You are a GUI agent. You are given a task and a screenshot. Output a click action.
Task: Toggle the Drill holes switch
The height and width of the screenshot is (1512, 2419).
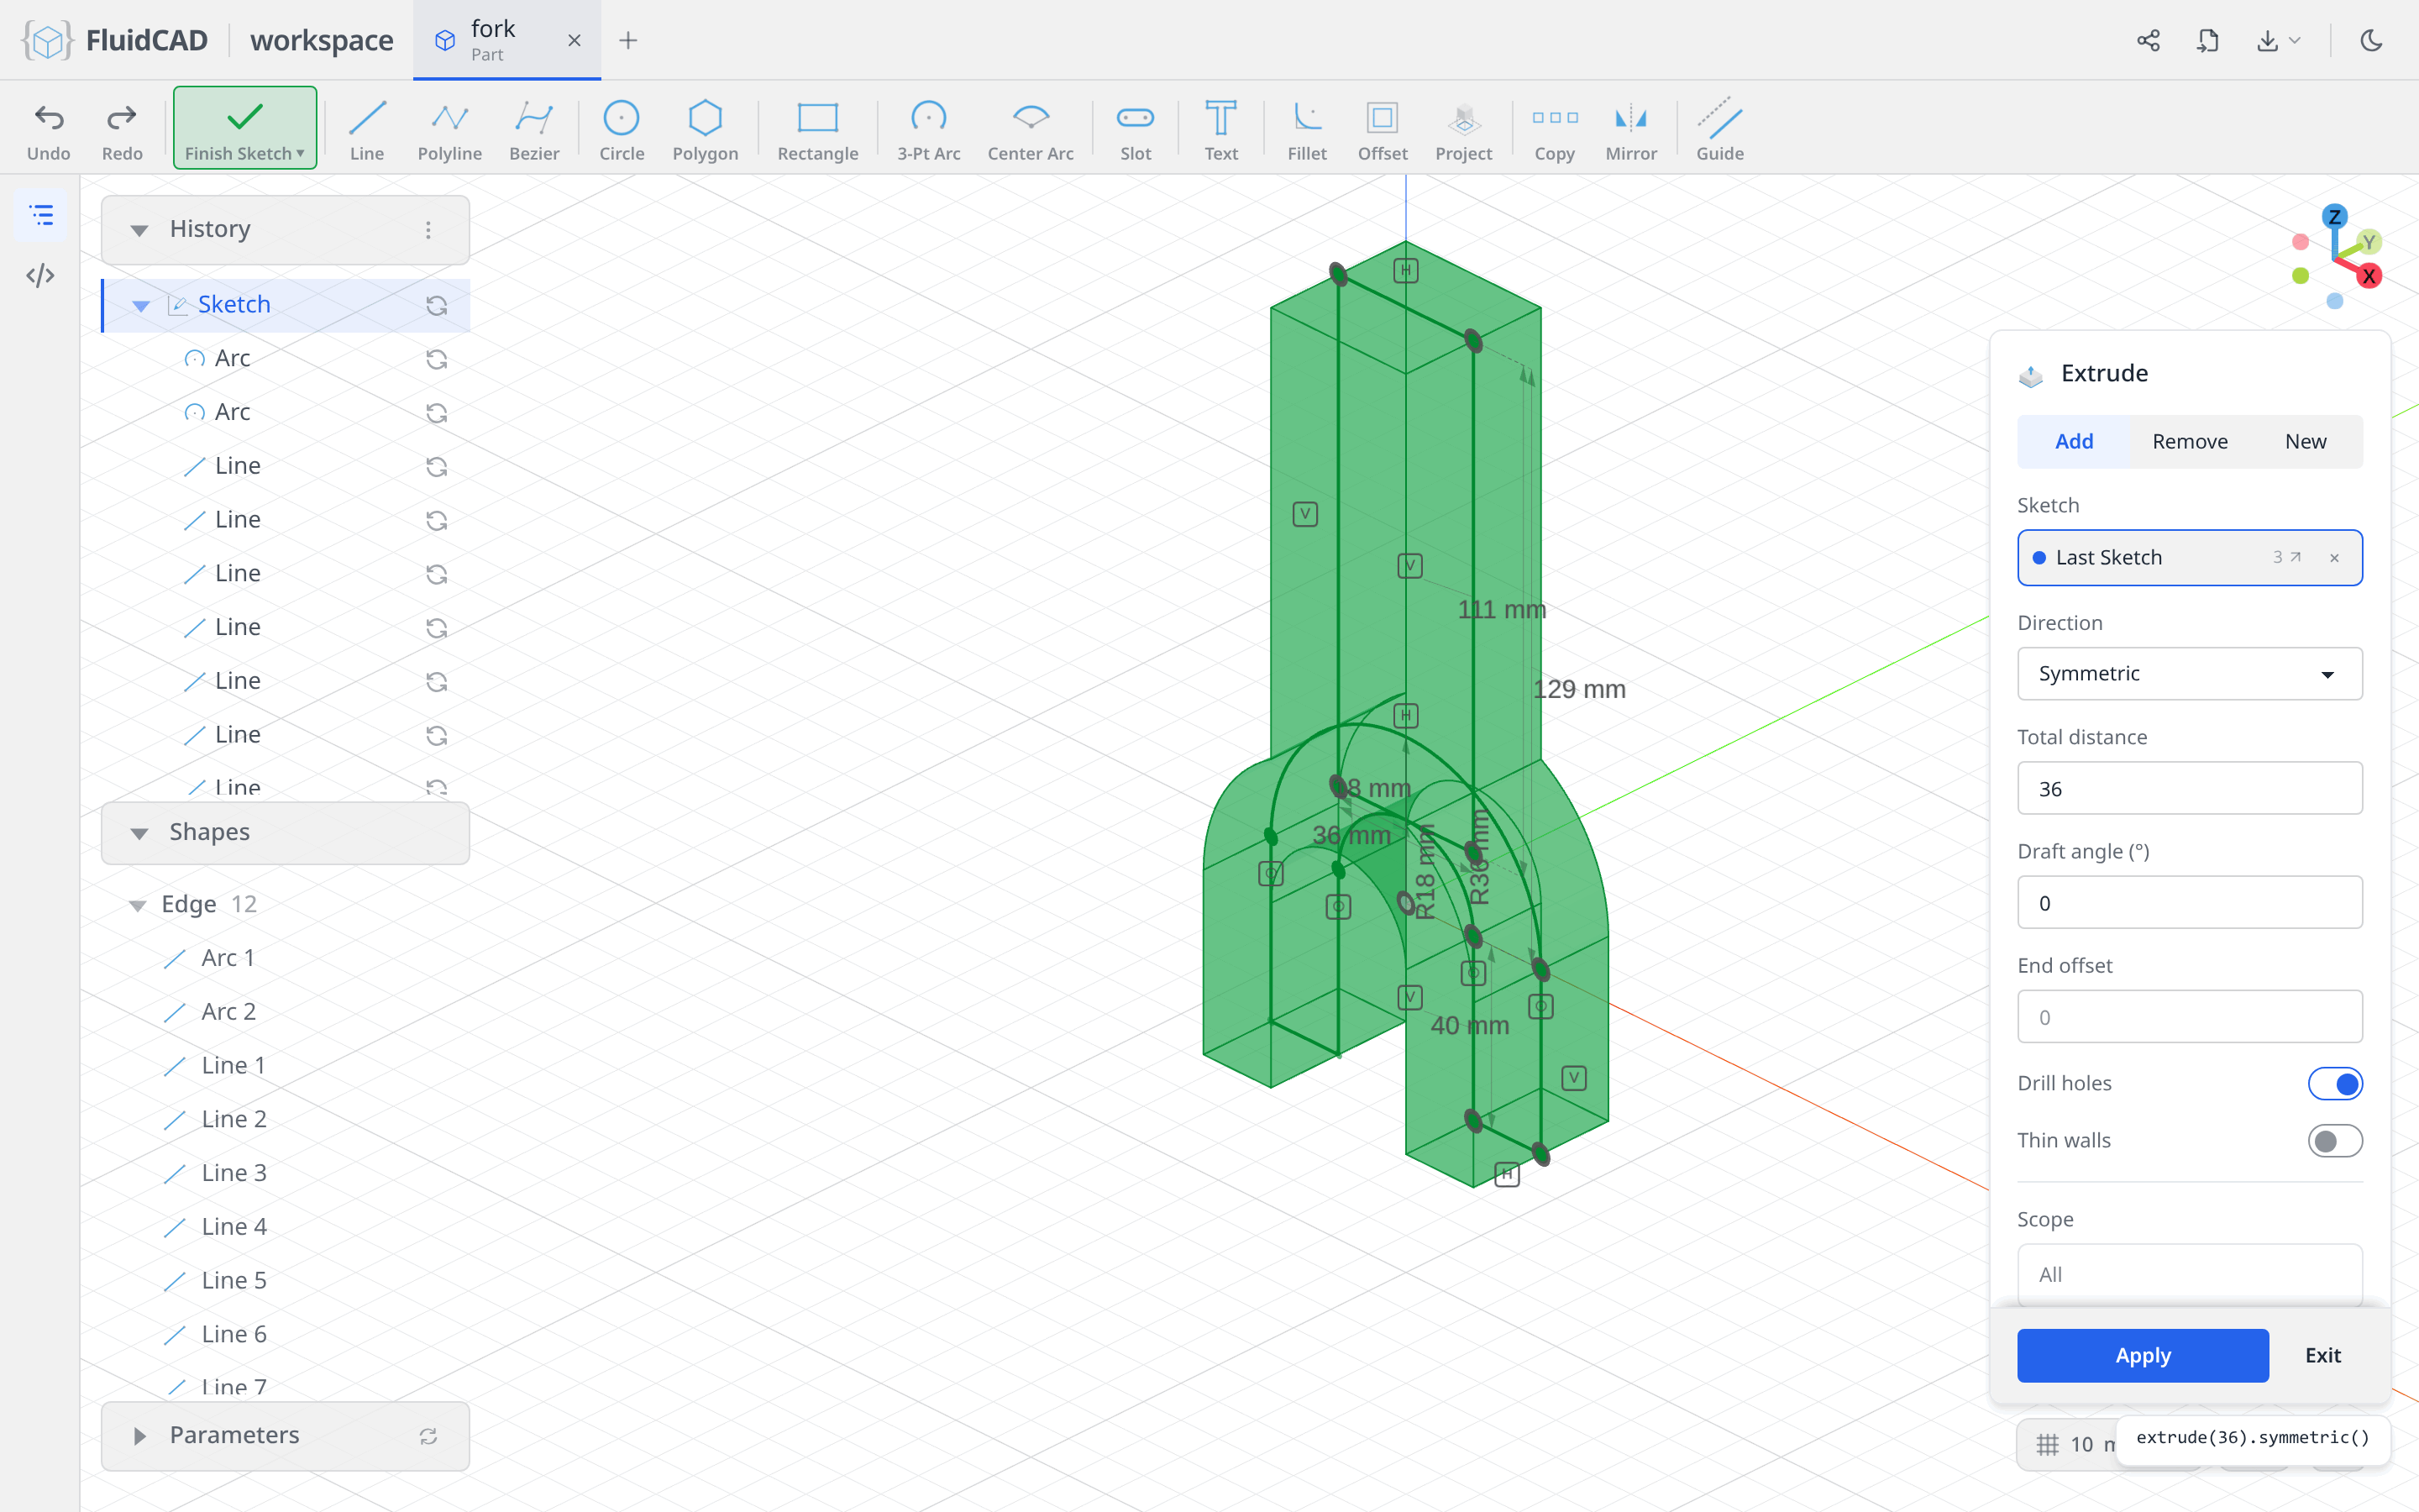2335,1083
